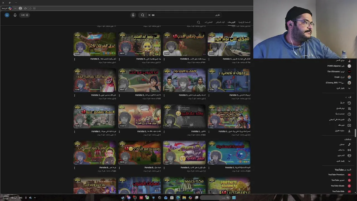Open the d7oomy_999 subscription channel
The image size is (357, 201).
coord(339,83)
